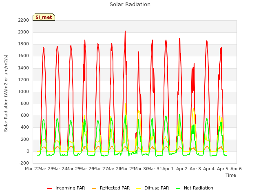Click the orange Reflected PAR legend swatch

(x=94, y=189)
